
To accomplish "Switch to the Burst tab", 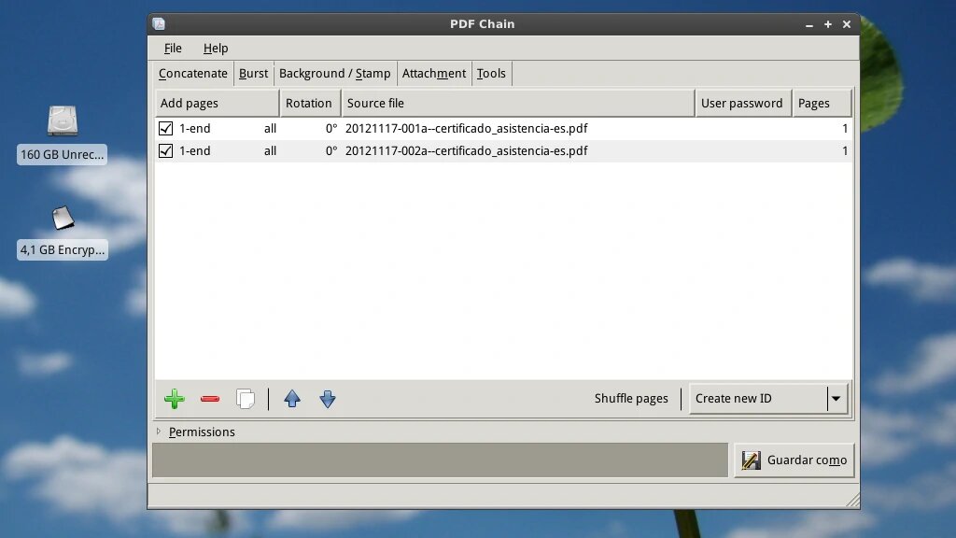I will pos(253,73).
